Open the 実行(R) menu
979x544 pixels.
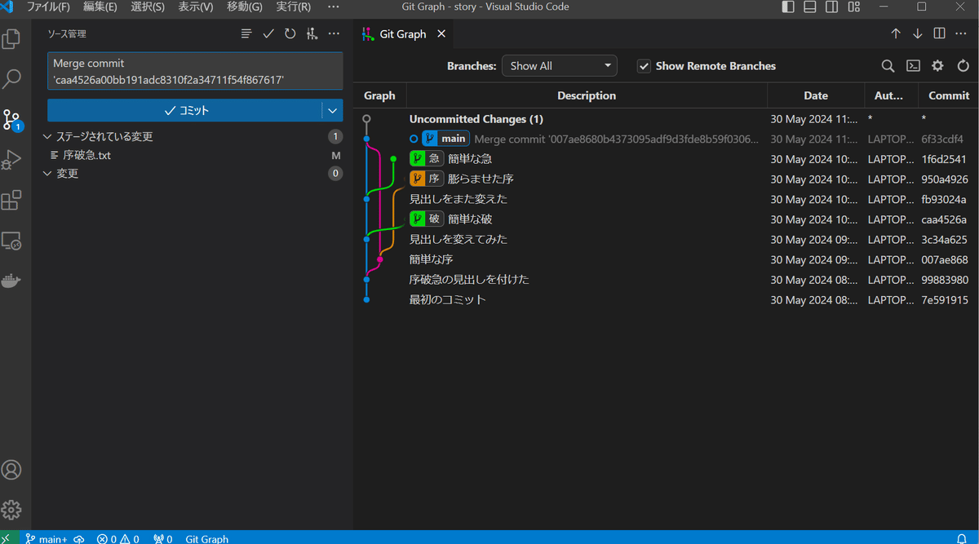pos(293,7)
